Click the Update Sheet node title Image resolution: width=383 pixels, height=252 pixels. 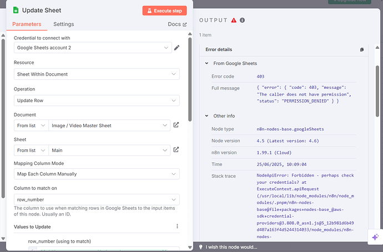pyautogui.click(x=42, y=10)
